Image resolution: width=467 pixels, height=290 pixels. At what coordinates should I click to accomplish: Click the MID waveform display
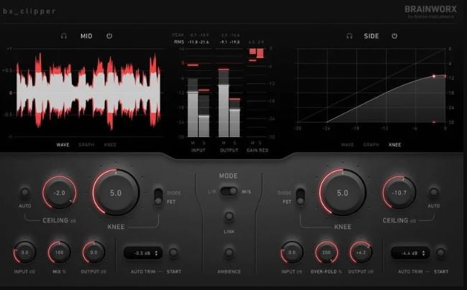[88, 93]
